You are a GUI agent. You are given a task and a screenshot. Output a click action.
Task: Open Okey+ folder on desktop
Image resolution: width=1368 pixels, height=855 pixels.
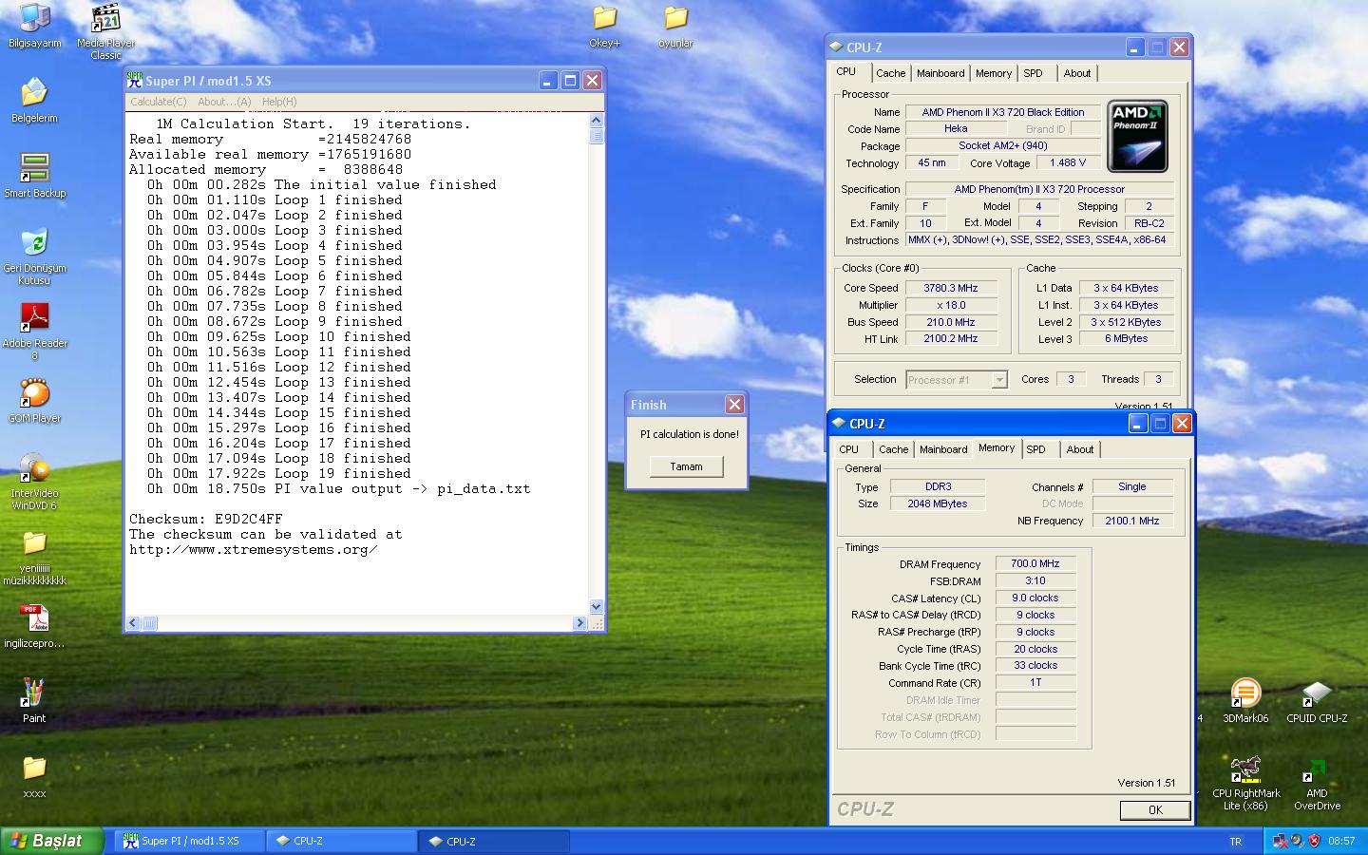(x=604, y=26)
